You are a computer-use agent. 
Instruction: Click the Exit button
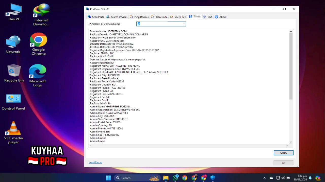[283, 163]
